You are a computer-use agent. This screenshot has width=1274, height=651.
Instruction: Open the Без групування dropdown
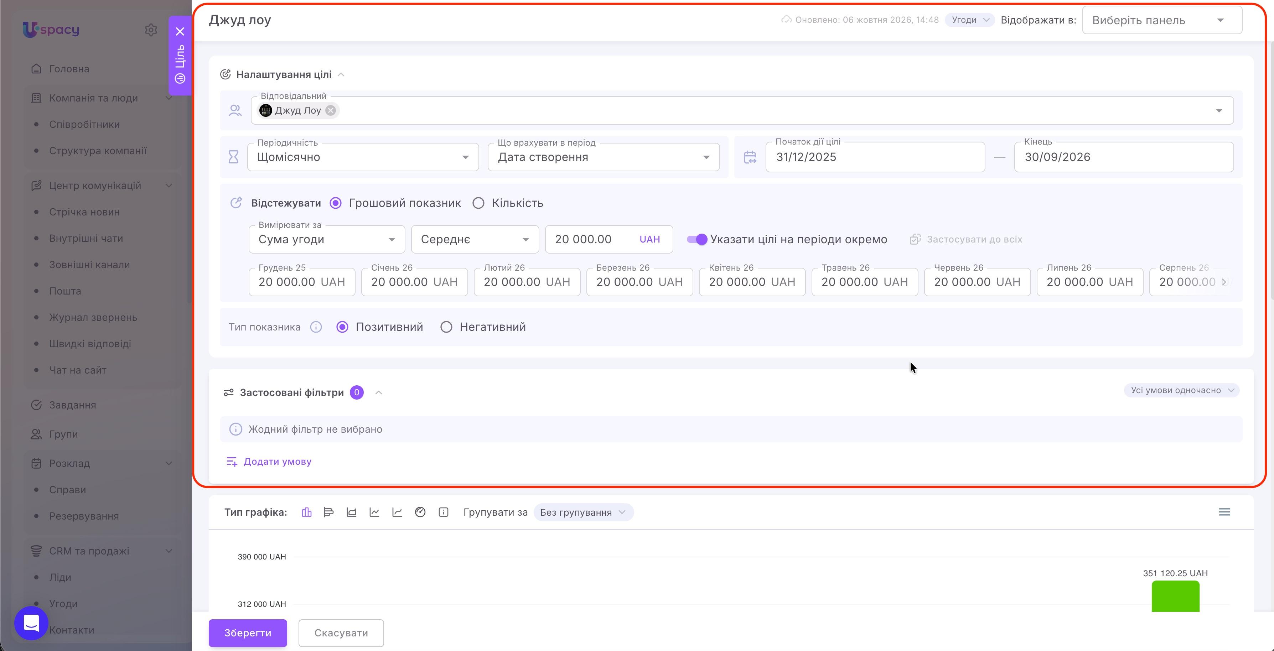click(x=584, y=512)
